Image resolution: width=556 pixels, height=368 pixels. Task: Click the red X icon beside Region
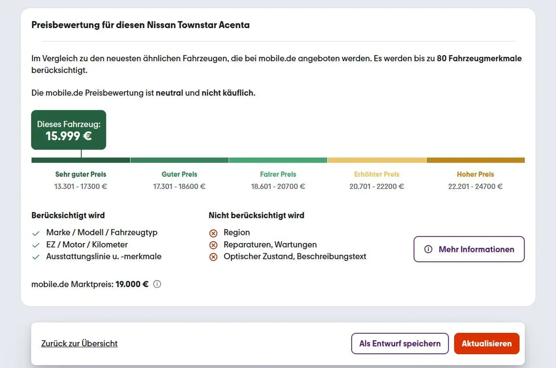point(213,233)
